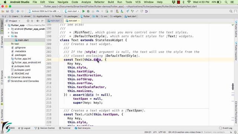Open the Build Variants side tool window
Image resolution: width=238 pixels, height=134 pixels.
click(2, 97)
